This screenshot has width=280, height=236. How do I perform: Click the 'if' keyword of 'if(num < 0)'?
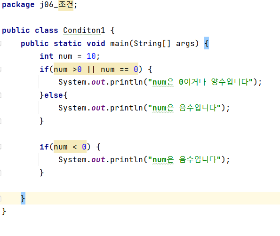44,147
